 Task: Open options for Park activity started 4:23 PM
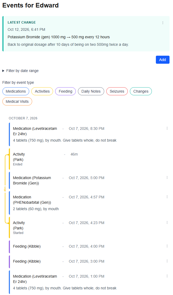pyautogui.click(x=167, y=222)
